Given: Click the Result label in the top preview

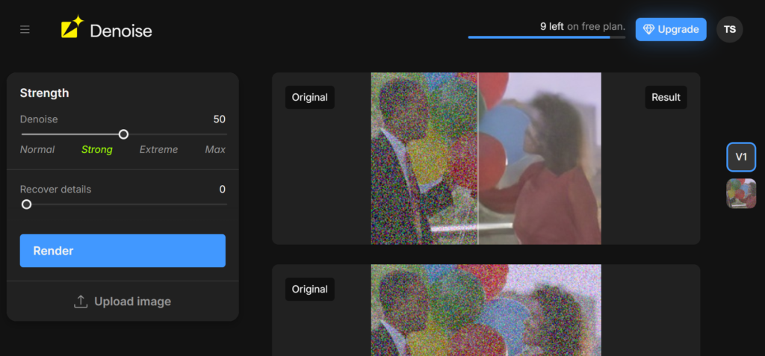Looking at the screenshot, I should click(666, 98).
